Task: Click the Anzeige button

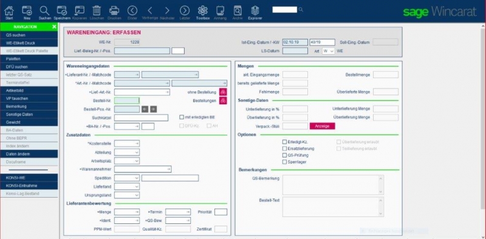Action: pos(323,126)
